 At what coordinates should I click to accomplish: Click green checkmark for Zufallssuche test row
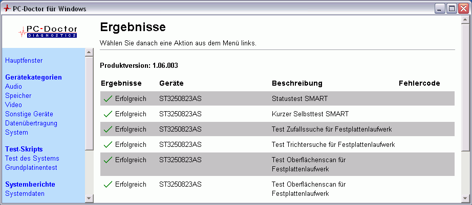click(x=108, y=129)
